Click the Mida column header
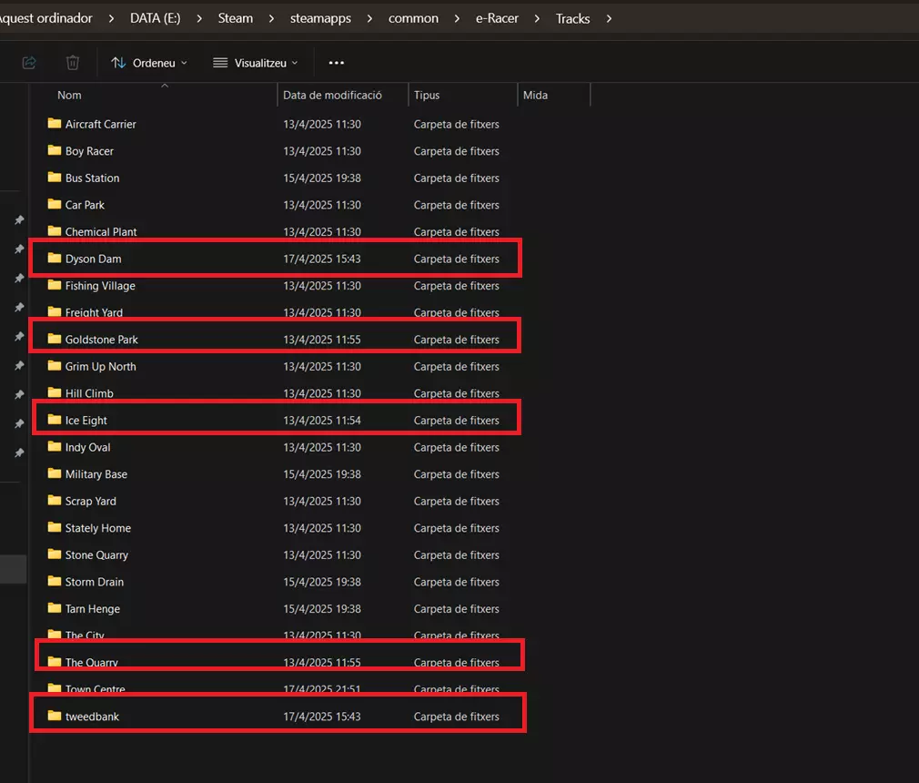 tap(535, 96)
